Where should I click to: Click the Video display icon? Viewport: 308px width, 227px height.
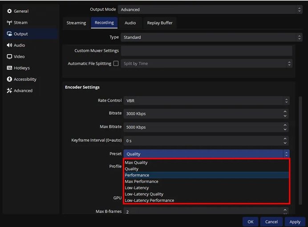click(9, 57)
